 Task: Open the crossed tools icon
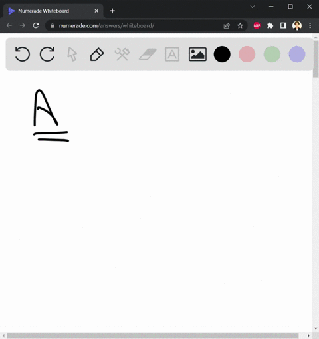click(122, 55)
